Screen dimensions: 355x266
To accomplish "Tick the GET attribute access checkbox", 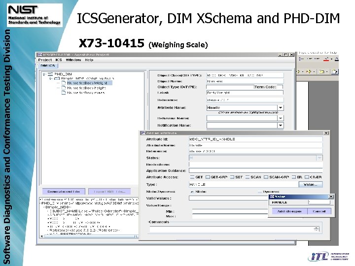I will (192, 177).
